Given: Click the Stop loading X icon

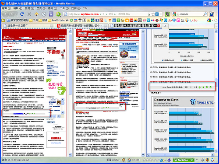Looking at the screenshot, I should pyautogui.click(x=29, y=14).
